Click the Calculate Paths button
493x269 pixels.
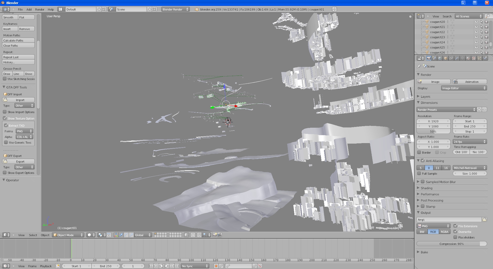pos(18,40)
